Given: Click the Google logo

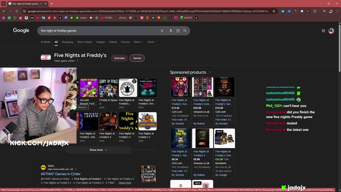Looking at the screenshot, I should pos(21,30).
